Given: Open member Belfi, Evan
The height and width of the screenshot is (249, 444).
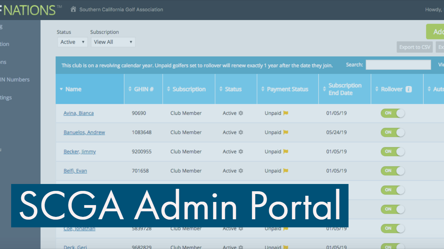Looking at the screenshot, I should pyautogui.click(x=75, y=171).
